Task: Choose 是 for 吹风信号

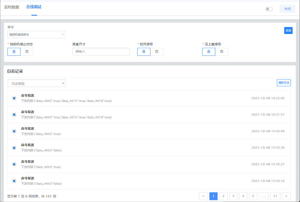Action: click(144, 52)
